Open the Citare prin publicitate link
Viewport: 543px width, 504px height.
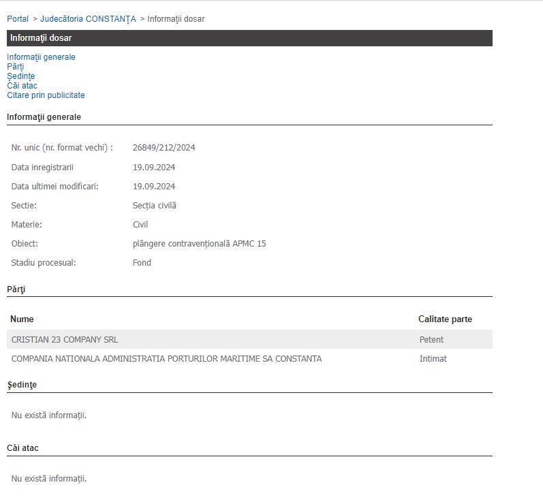46,95
